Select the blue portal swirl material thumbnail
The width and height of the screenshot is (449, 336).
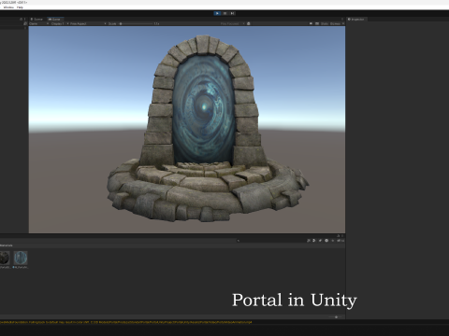coord(21,258)
